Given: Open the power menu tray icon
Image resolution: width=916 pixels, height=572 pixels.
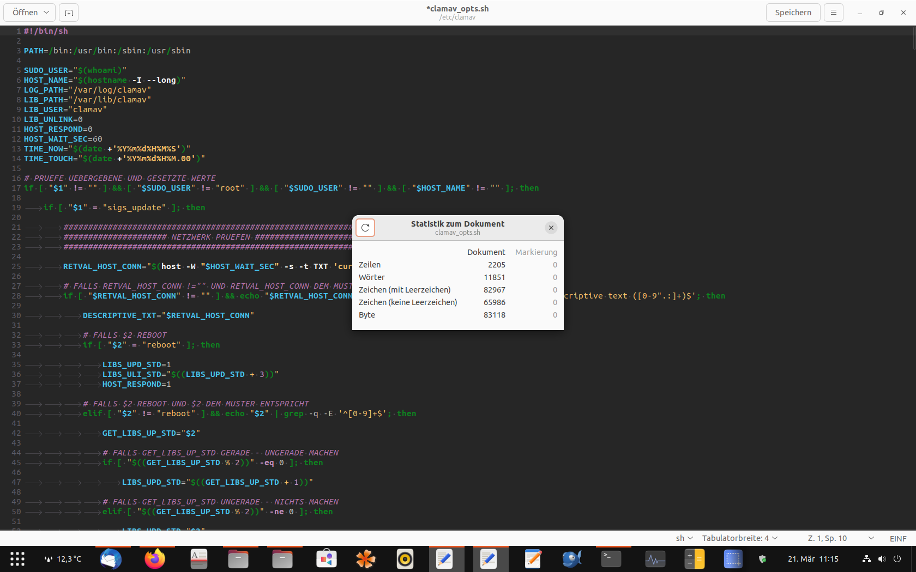Looking at the screenshot, I should [897, 559].
